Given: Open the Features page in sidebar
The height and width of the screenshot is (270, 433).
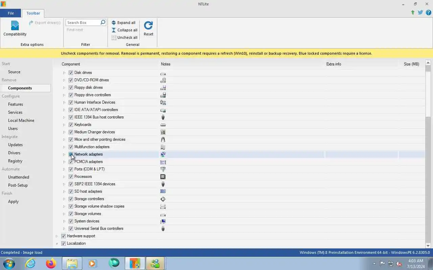Looking at the screenshot, I should point(16,104).
